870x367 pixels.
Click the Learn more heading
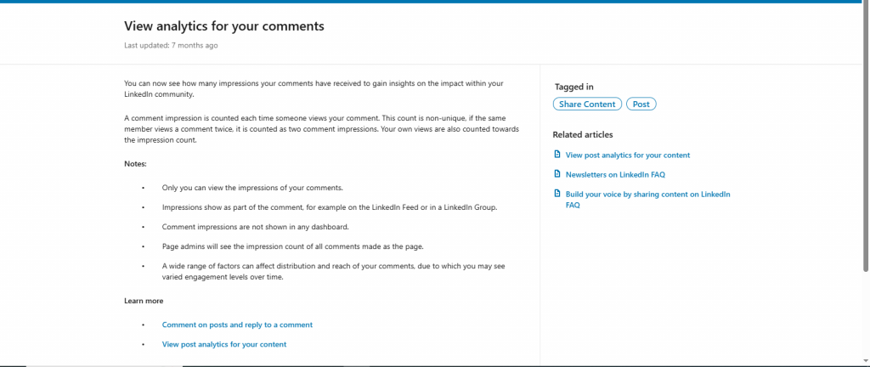point(144,301)
